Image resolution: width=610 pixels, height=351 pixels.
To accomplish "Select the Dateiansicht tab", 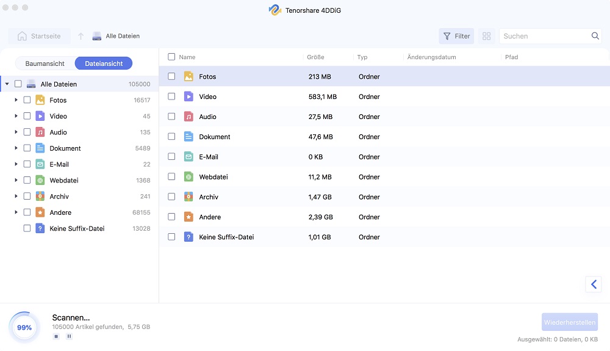I will 104,63.
